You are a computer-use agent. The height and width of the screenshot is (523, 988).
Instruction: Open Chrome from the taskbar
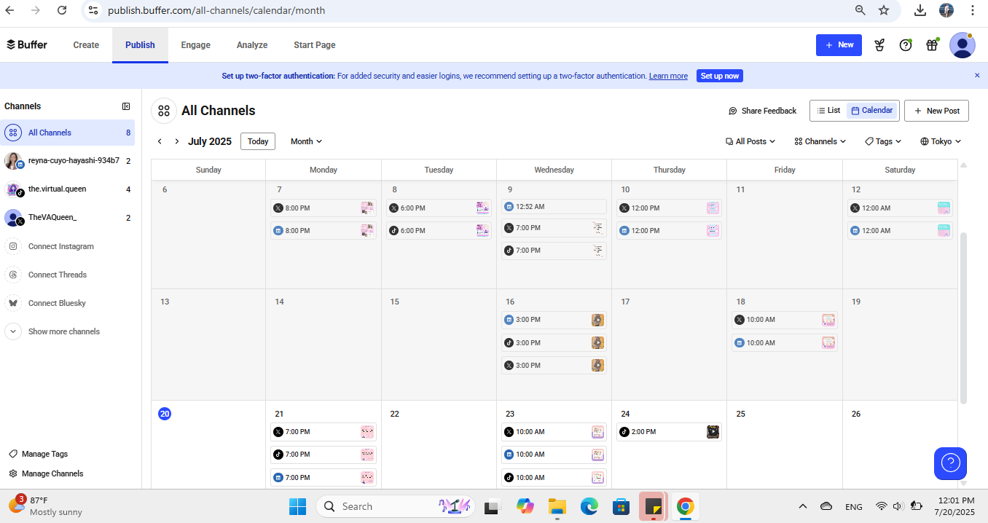coord(685,506)
